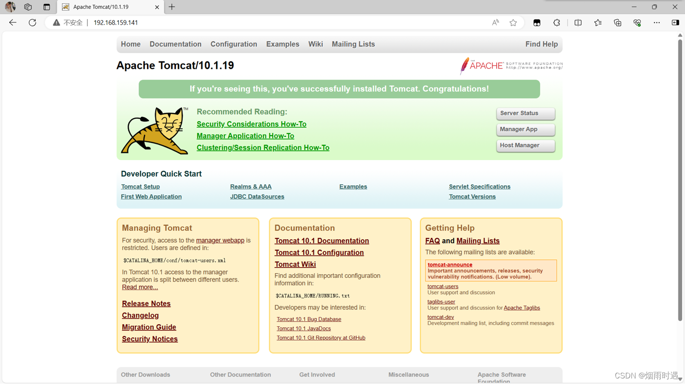Go back to the previous page

point(13,22)
